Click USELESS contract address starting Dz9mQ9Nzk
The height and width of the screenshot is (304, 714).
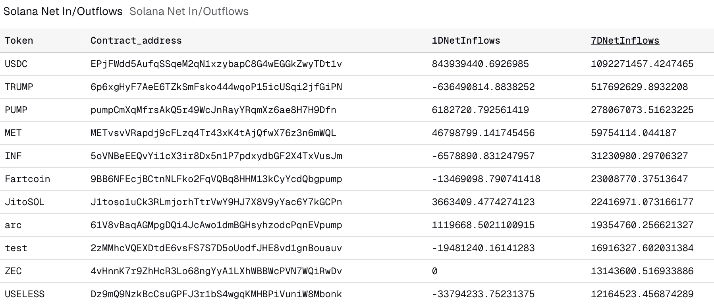(216, 294)
